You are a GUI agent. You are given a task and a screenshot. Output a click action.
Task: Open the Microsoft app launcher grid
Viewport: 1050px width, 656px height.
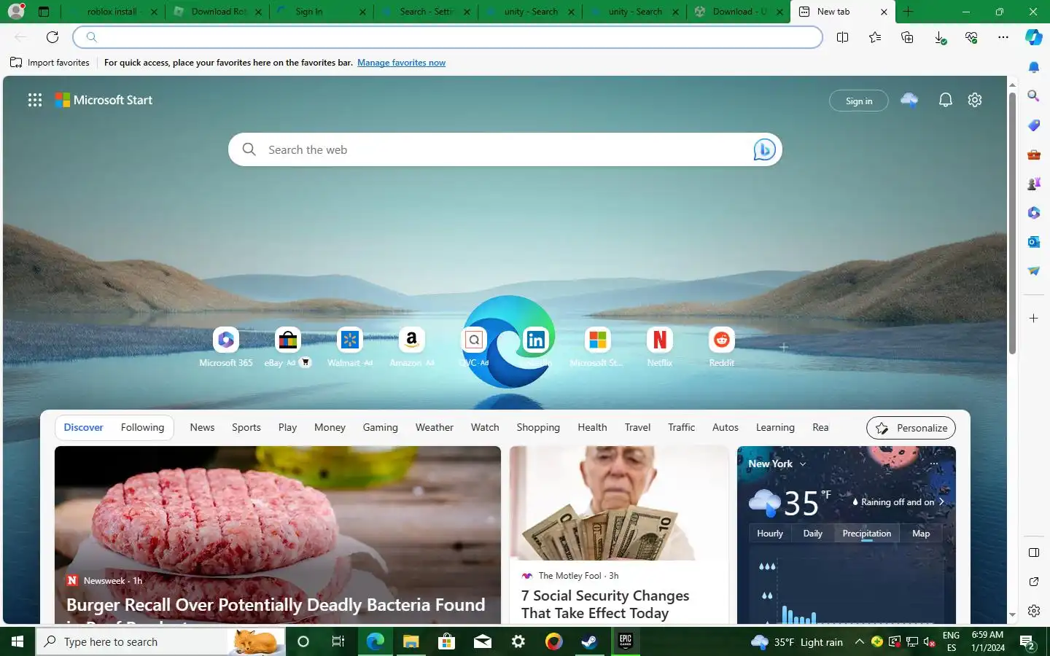point(35,100)
